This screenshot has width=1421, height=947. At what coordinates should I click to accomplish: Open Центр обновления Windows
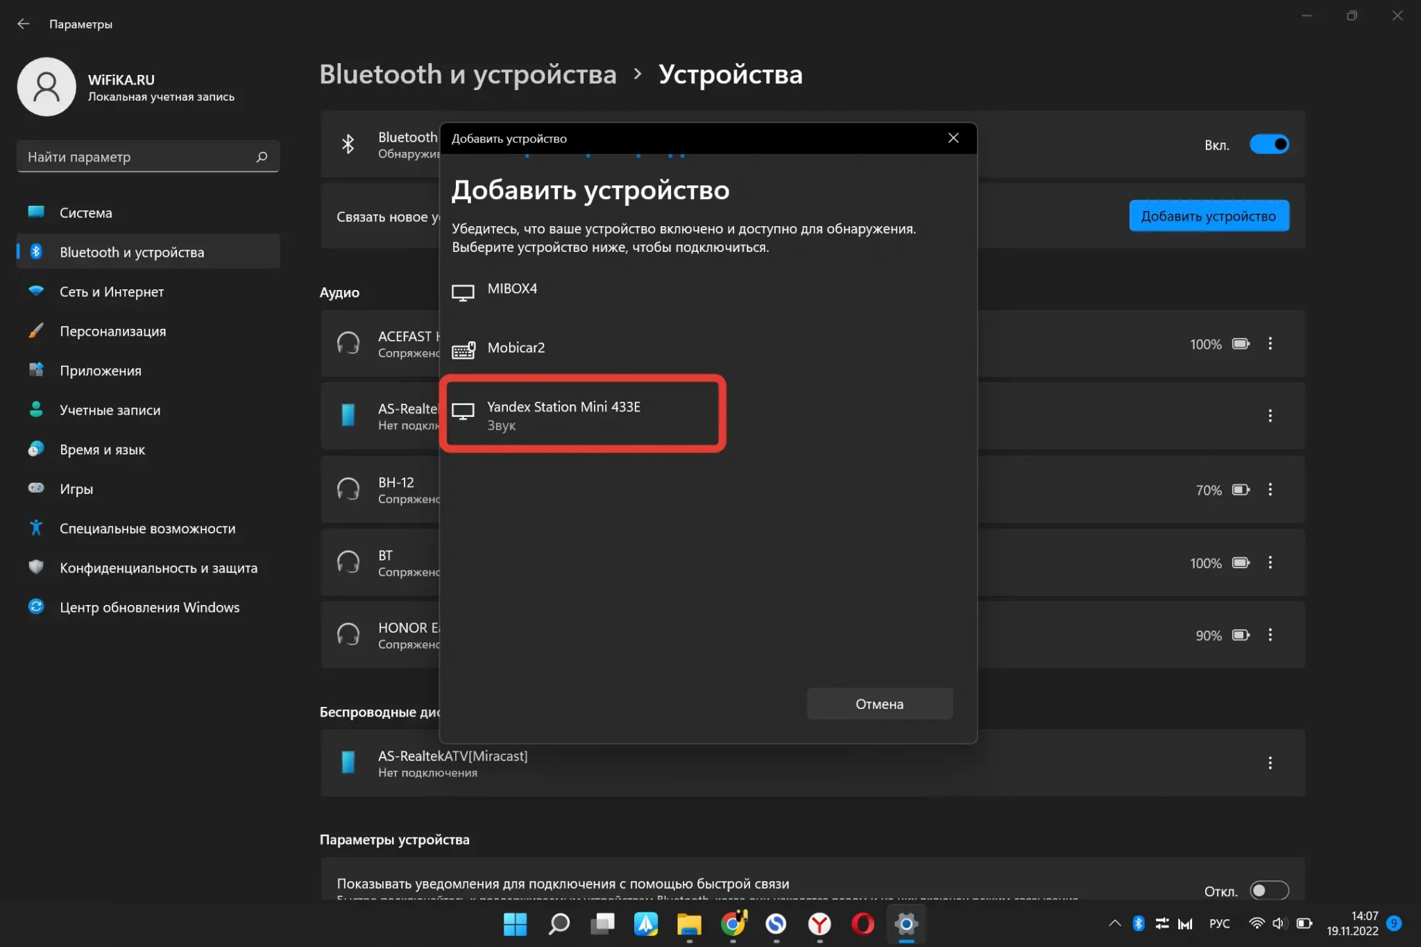coord(148,607)
